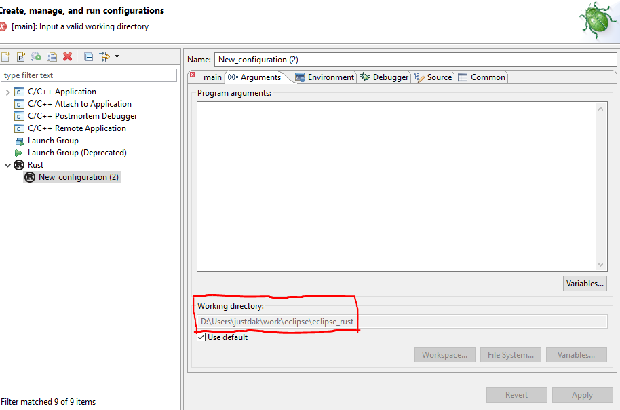Open the filter launch configurations tool

pyautogui.click(x=104, y=56)
